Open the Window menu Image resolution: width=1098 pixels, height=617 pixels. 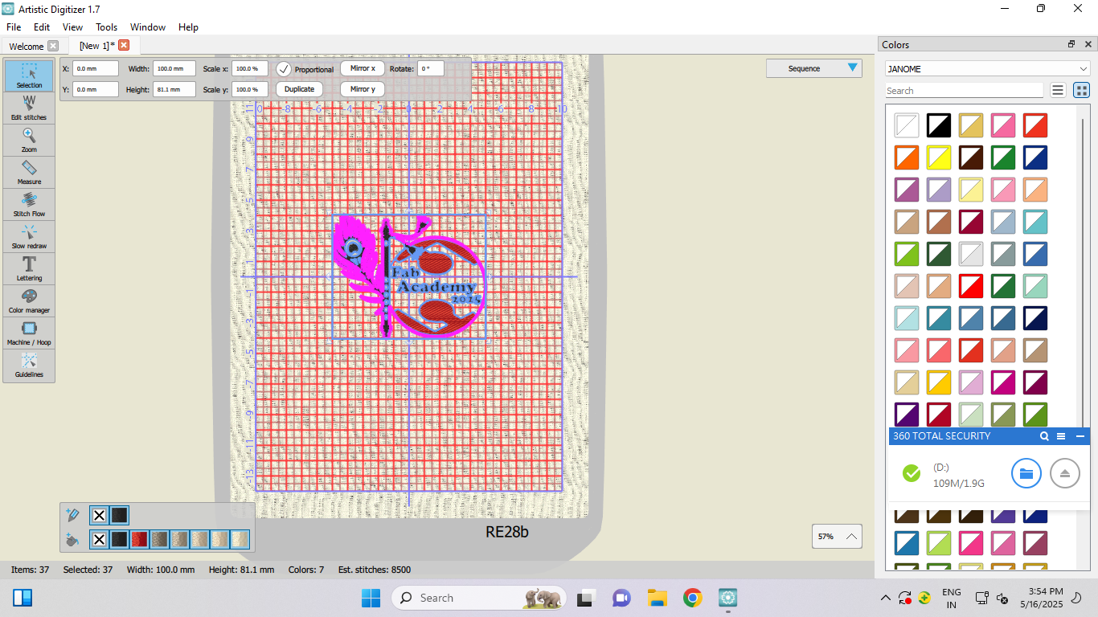(x=148, y=27)
